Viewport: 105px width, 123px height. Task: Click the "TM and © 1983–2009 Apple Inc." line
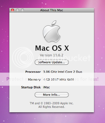pos(52,103)
